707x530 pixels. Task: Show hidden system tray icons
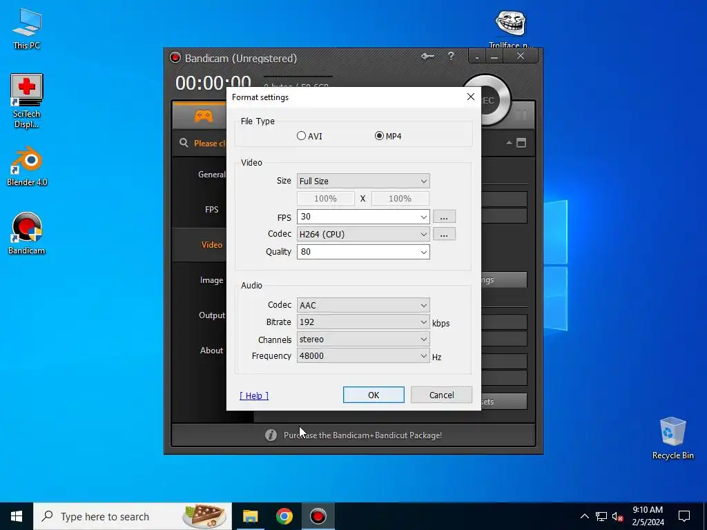click(584, 516)
